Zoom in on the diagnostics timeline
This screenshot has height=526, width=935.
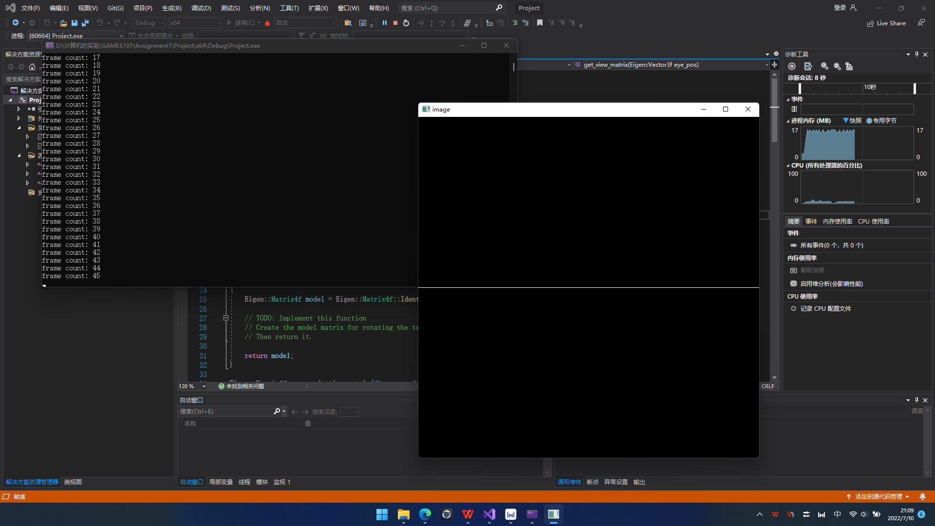click(x=824, y=66)
